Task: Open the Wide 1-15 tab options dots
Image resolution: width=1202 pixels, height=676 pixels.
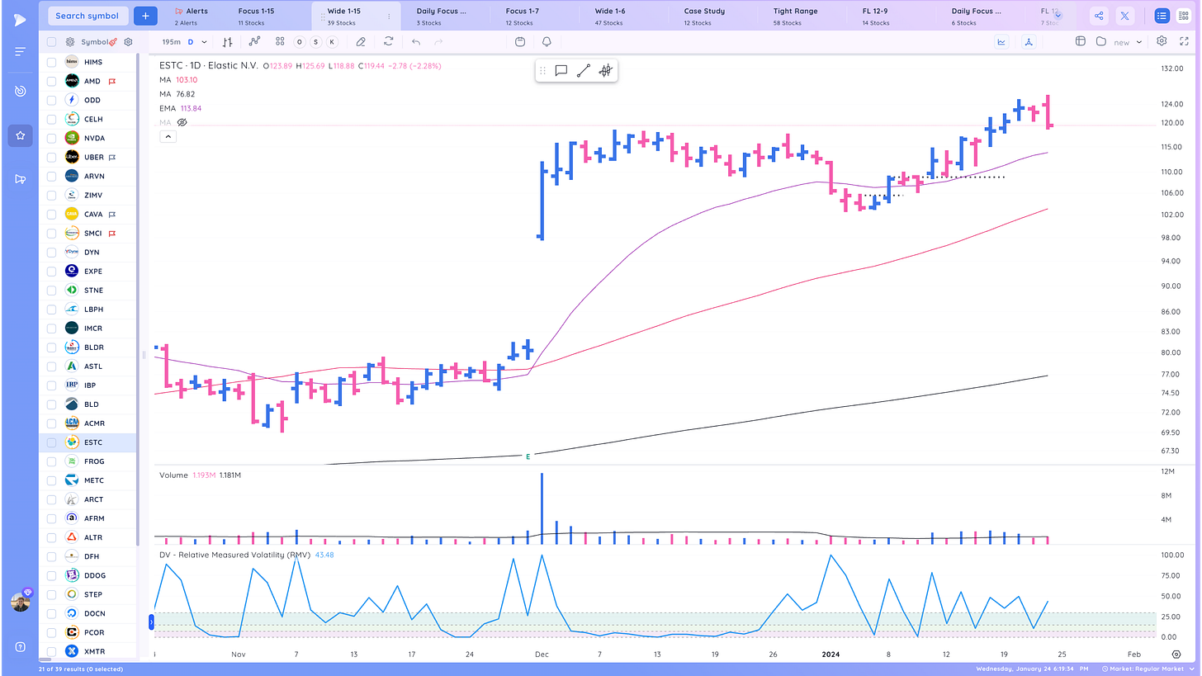Action: coord(389,17)
